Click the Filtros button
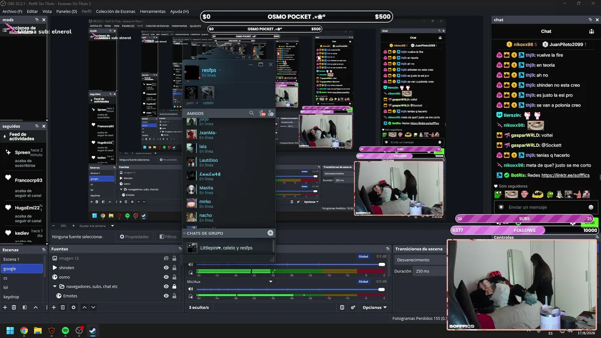The height and width of the screenshot is (338, 601). click(168, 237)
